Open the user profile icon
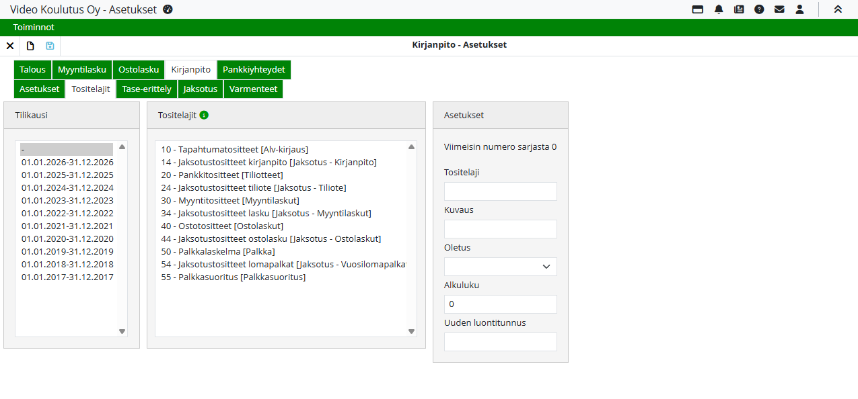This screenshot has height=399, width=858. [x=799, y=9]
